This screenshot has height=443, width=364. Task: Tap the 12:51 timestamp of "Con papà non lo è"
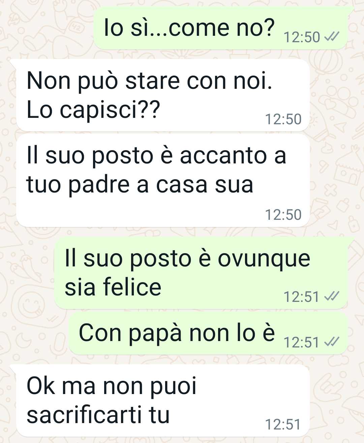pyautogui.click(x=301, y=342)
